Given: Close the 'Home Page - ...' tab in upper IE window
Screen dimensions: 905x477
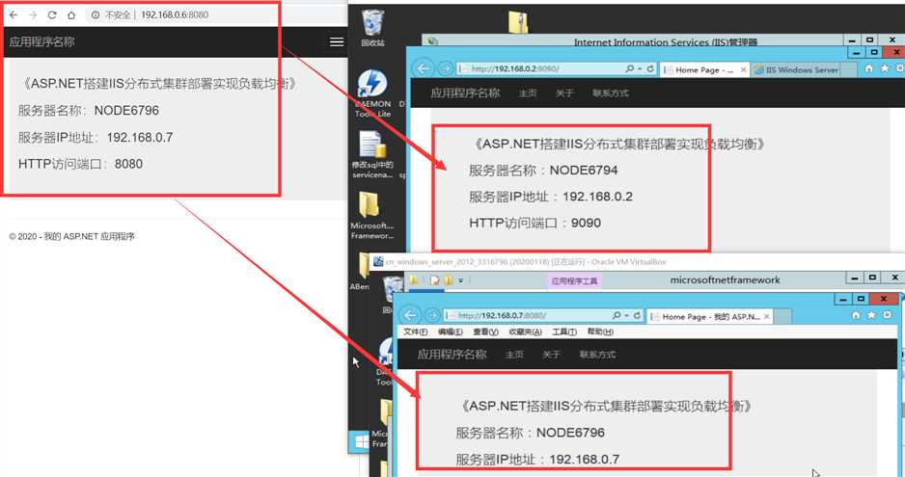Looking at the screenshot, I should tap(743, 69).
